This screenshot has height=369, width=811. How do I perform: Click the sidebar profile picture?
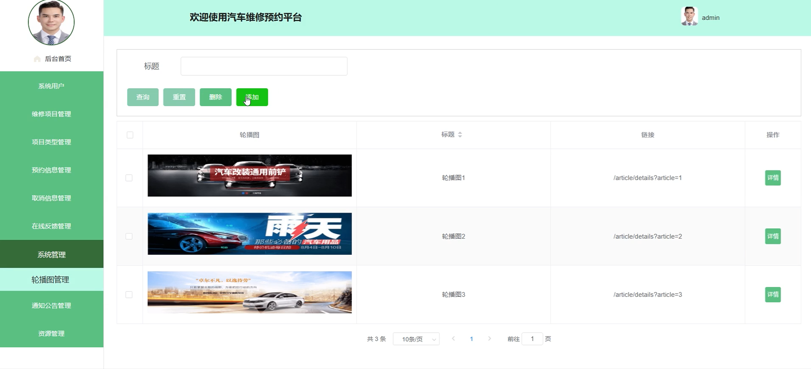[51, 22]
